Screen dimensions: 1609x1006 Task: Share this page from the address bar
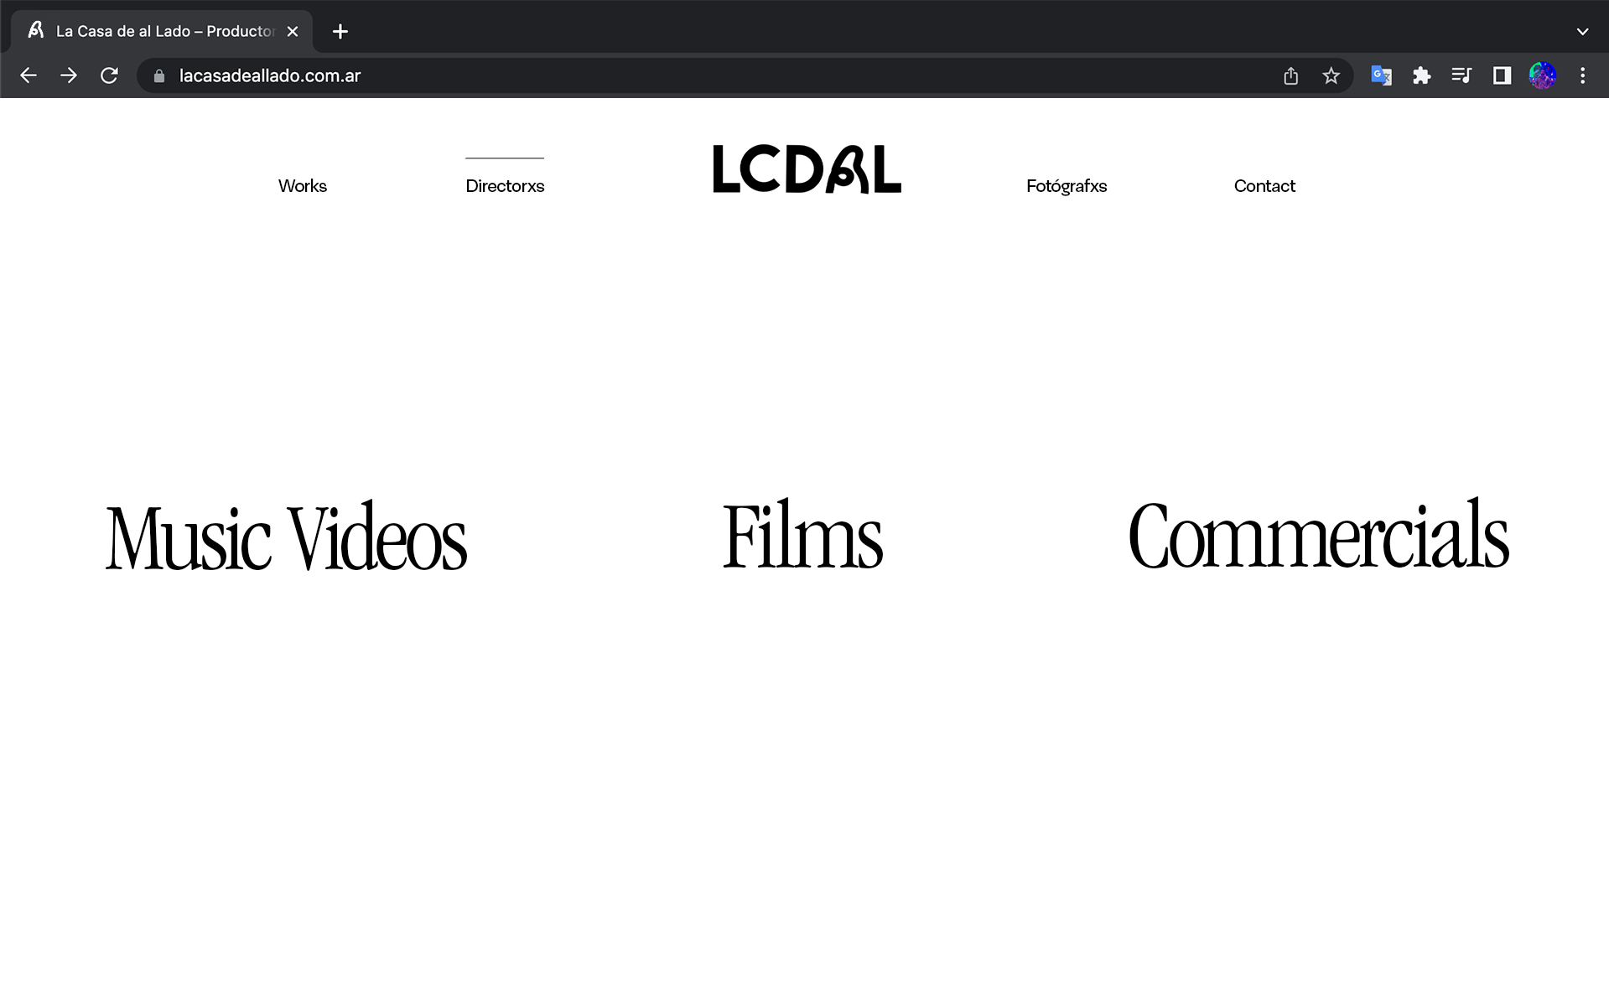tap(1290, 76)
